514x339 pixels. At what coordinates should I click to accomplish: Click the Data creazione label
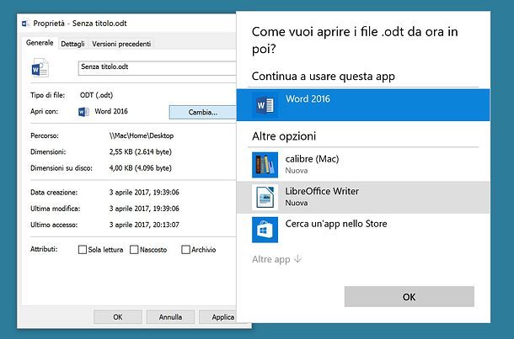54,192
